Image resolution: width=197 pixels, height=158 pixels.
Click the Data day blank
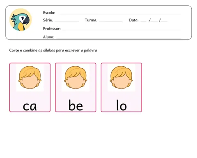pos(144,21)
